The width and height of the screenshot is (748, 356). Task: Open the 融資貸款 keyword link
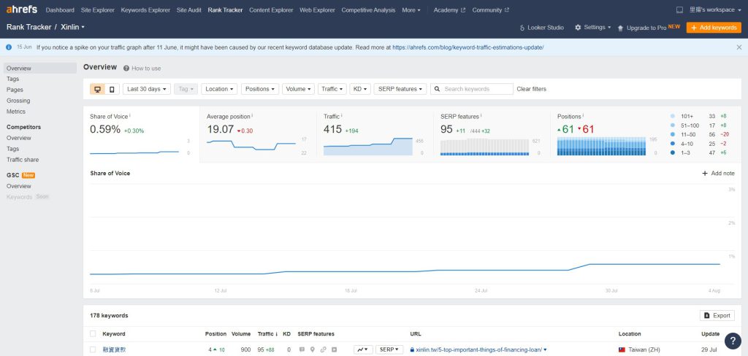click(x=115, y=349)
